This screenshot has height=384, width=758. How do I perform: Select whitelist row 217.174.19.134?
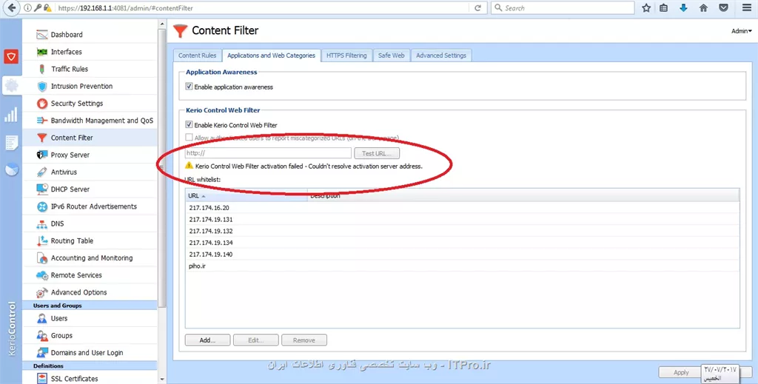[462, 243]
